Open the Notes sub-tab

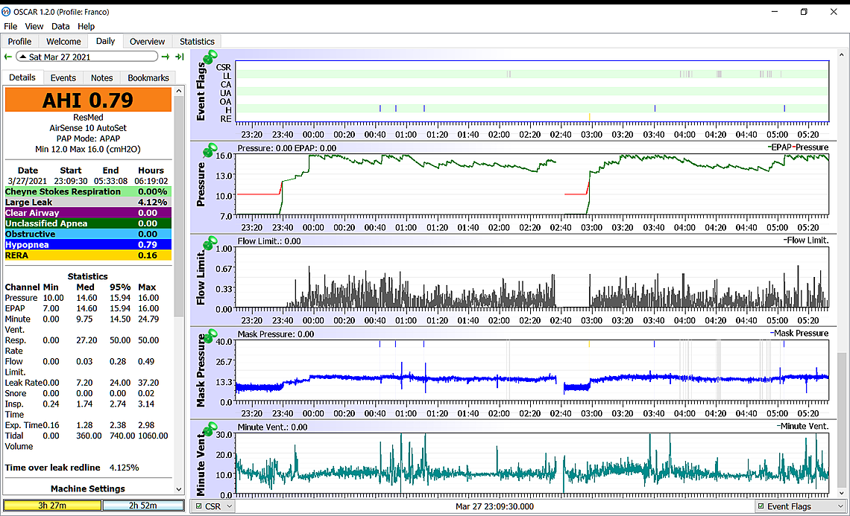101,78
